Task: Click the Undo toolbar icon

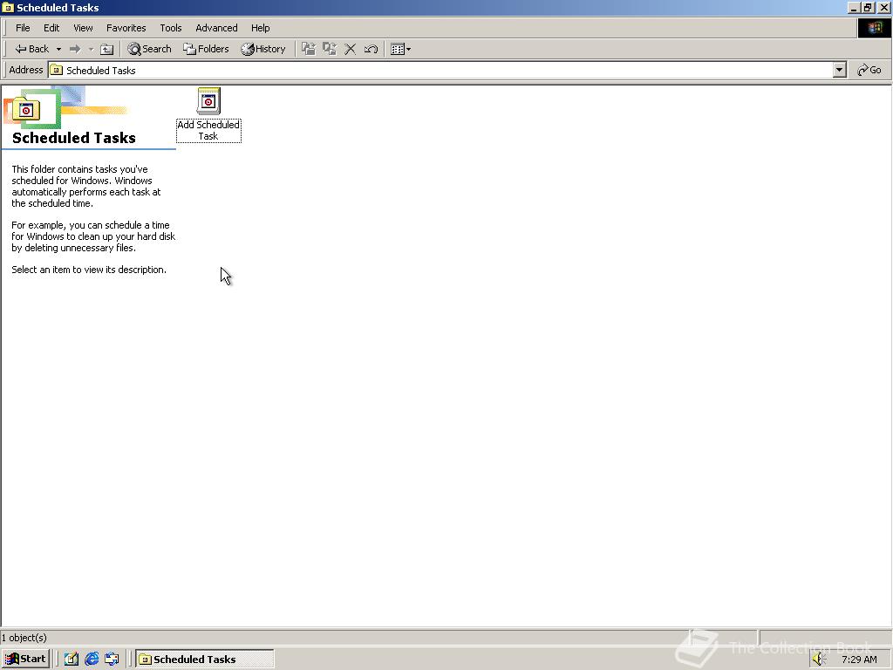Action: (x=371, y=49)
